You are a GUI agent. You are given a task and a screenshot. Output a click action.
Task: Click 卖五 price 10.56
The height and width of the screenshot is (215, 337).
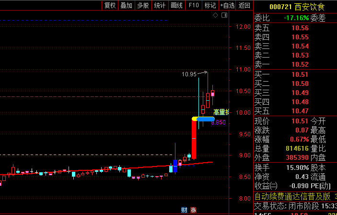tap(300, 28)
